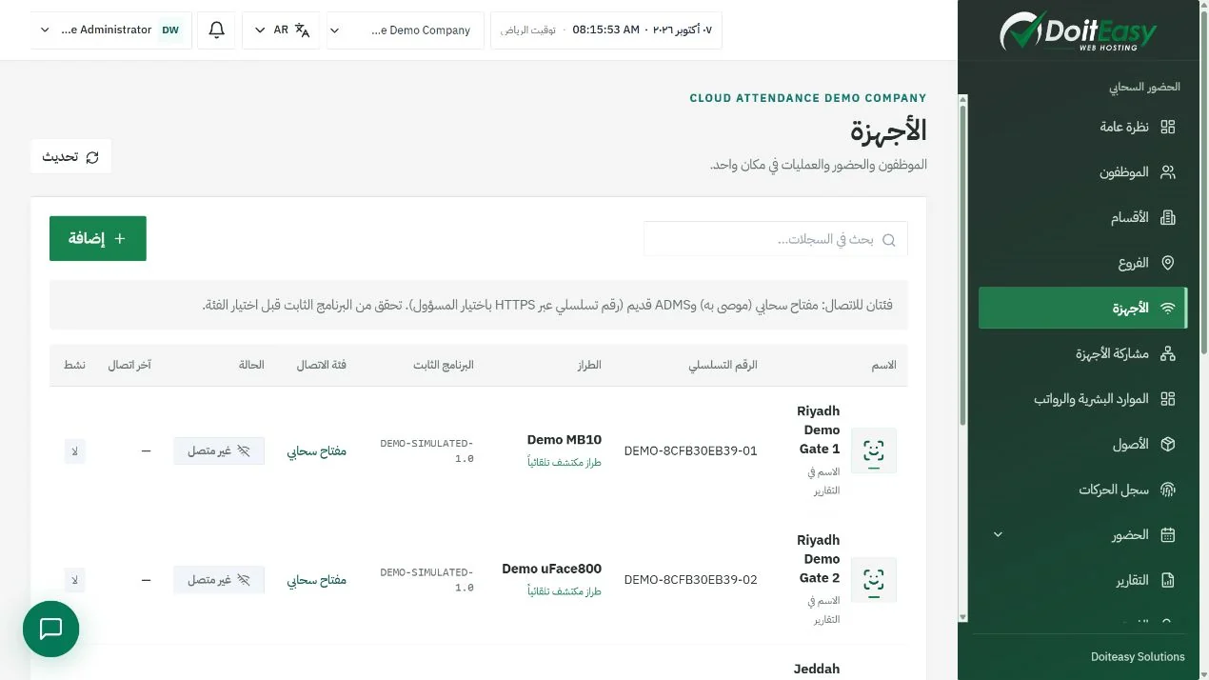
Task: Click the الرقم التسلسلي column header
Action: pos(723,365)
